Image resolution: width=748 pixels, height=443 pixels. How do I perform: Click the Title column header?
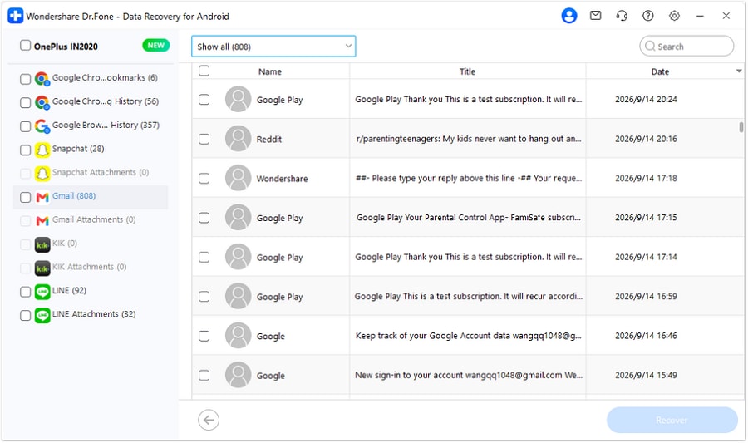(x=467, y=71)
